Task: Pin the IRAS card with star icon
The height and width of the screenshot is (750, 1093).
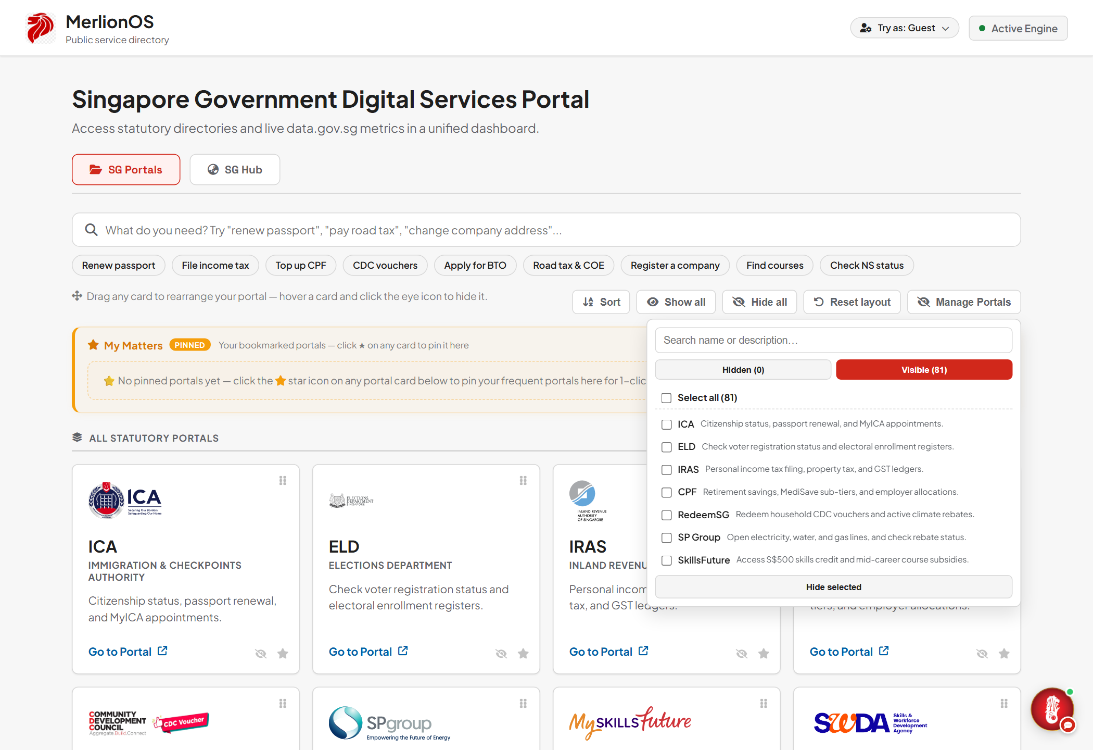Action: 764,653
